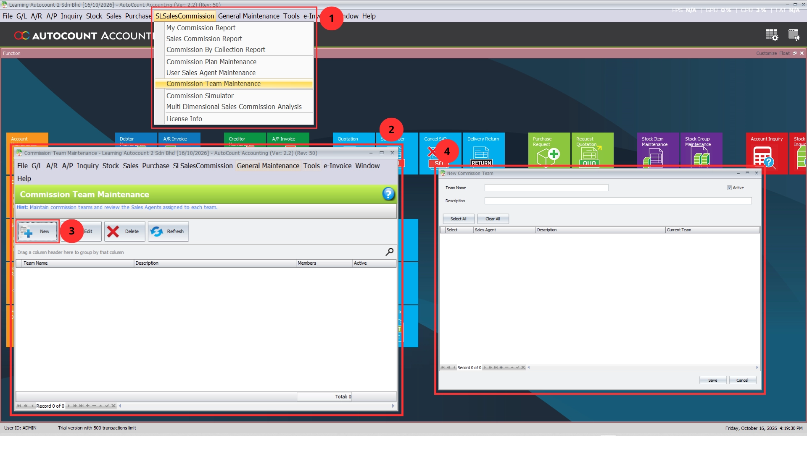Click the plus append button in Commission Team Maintenance navigator
Viewport: 807px width, 453px height.
point(87,406)
